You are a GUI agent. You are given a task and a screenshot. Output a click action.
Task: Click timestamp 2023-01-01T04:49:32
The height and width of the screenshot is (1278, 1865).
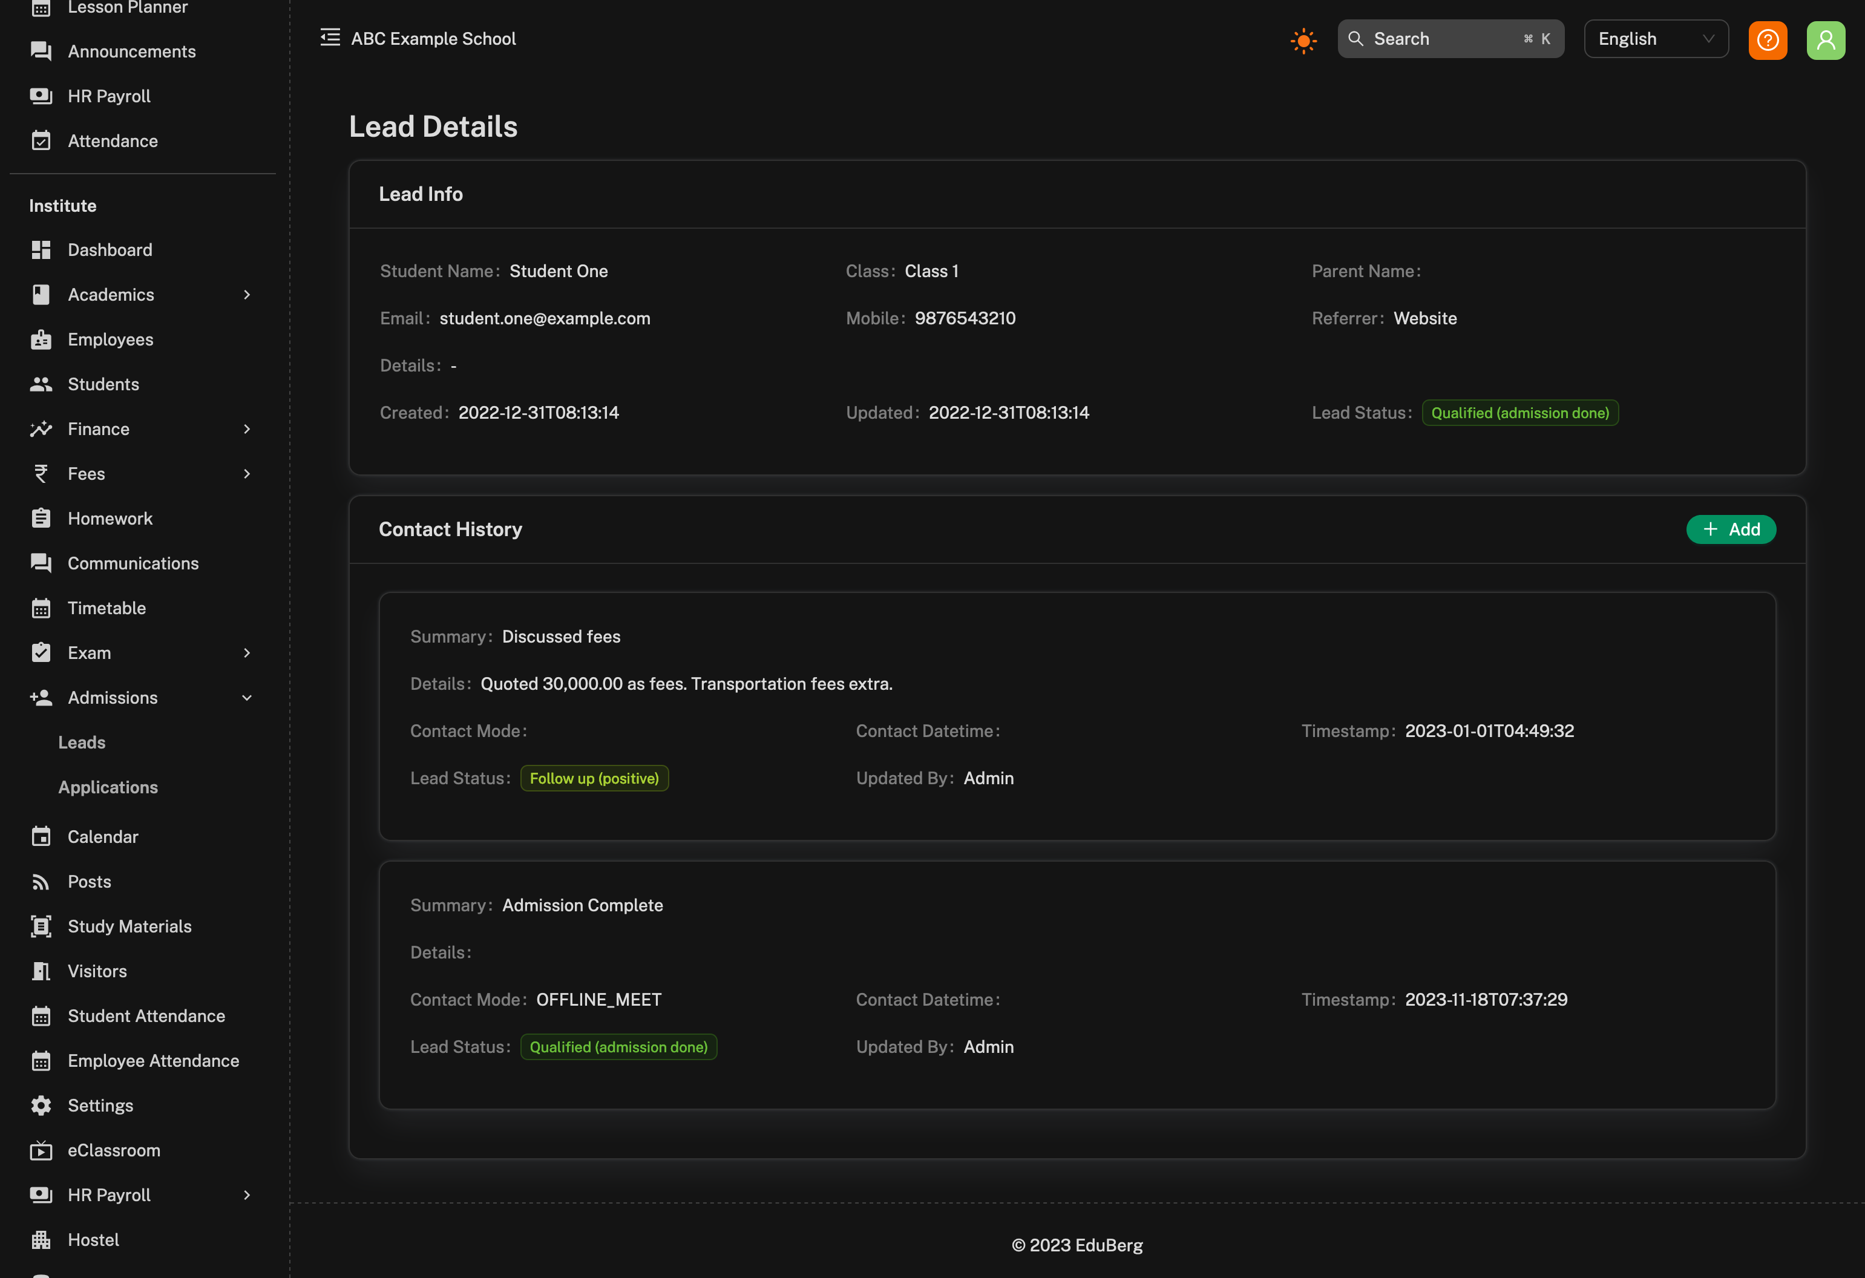[1489, 731]
